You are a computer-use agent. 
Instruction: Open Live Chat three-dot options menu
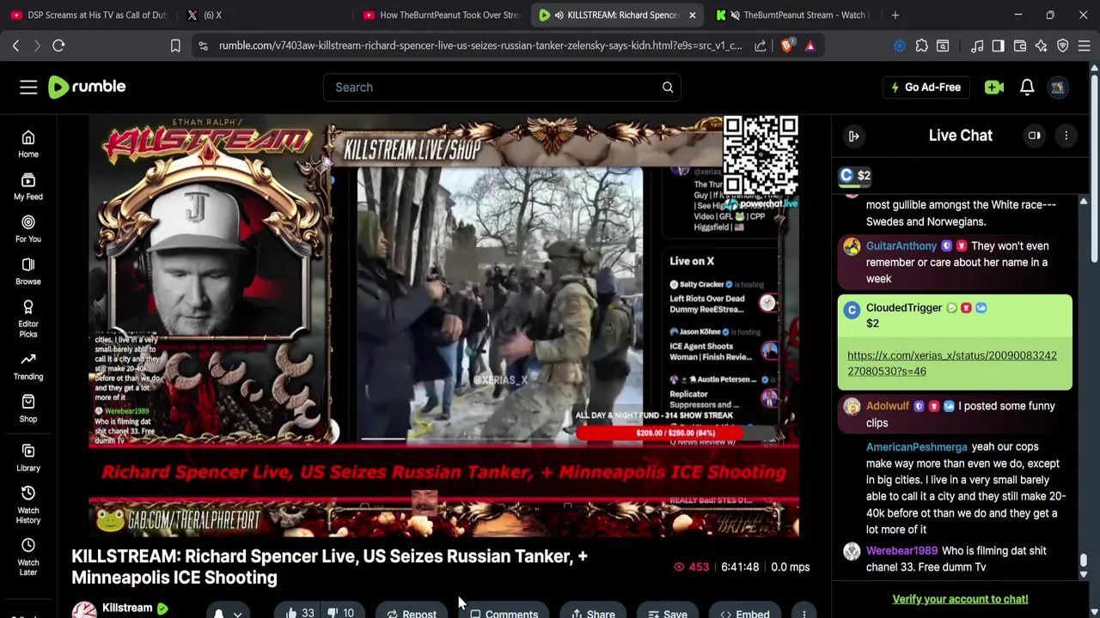(1066, 136)
